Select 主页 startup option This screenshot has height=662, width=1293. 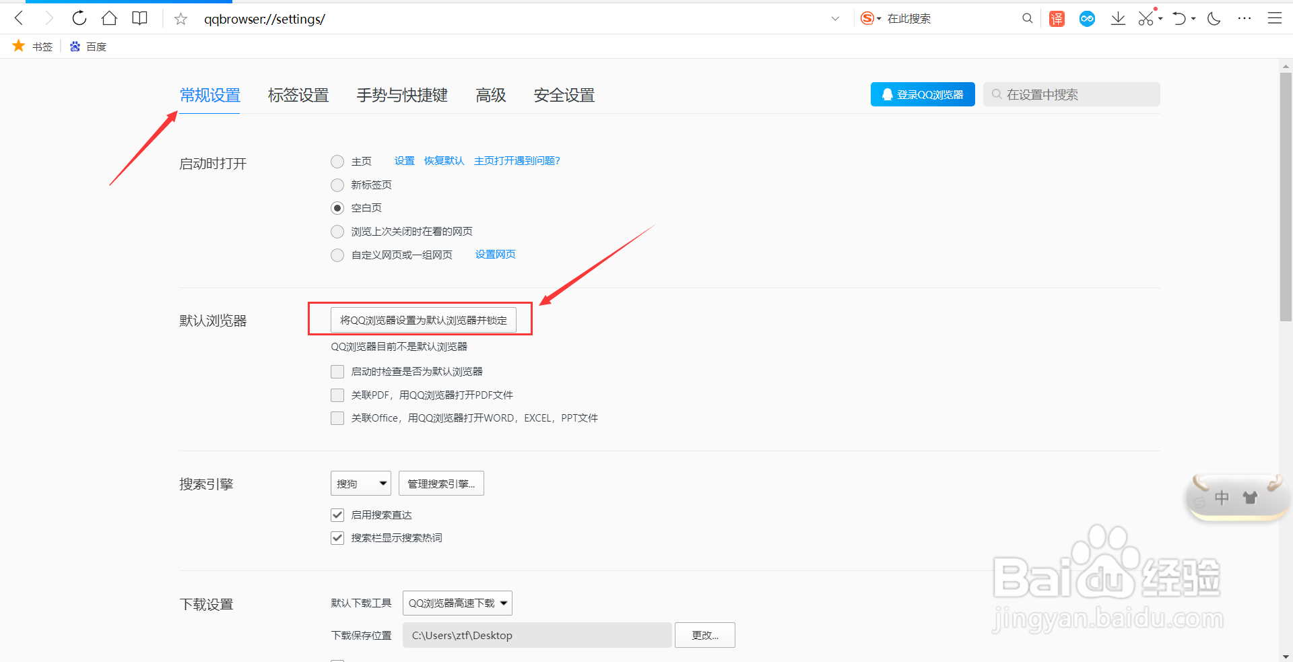click(x=337, y=162)
